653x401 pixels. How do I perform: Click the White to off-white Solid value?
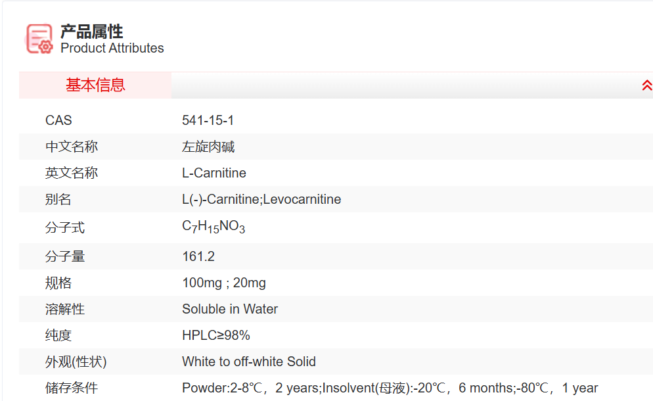[249, 362]
